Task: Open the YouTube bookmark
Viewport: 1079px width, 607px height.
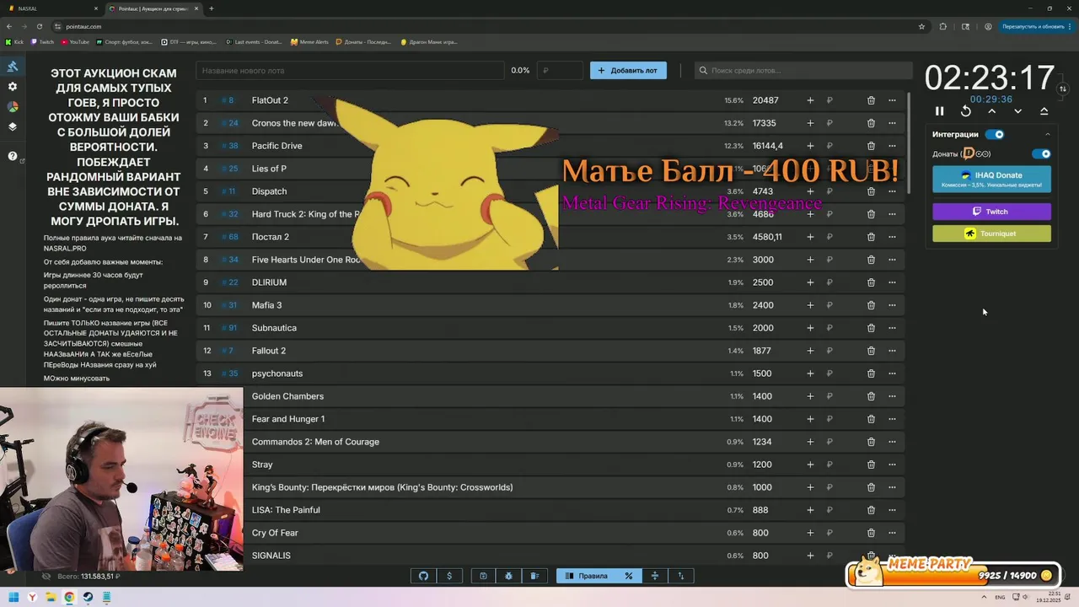Action: [75, 41]
